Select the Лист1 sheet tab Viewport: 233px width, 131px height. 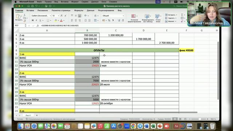(28, 115)
